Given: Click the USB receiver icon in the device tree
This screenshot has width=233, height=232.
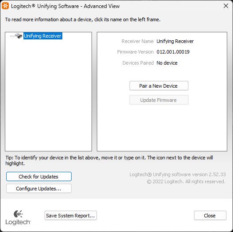Looking at the screenshot, I should pyautogui.click(x=19, y=36).
